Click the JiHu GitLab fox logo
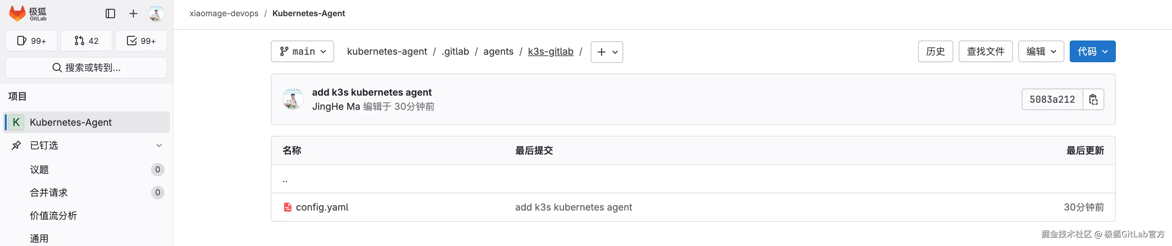Image resolution: width=1172 pixels, height=246 pixels. click(18, 14)
